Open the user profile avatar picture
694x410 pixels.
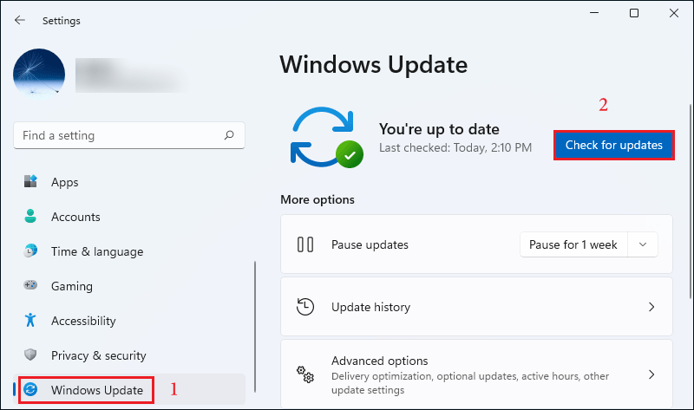[39, 73]
